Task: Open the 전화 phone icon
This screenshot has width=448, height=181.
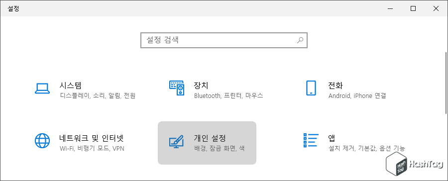Action: click(x=311, y=88)
